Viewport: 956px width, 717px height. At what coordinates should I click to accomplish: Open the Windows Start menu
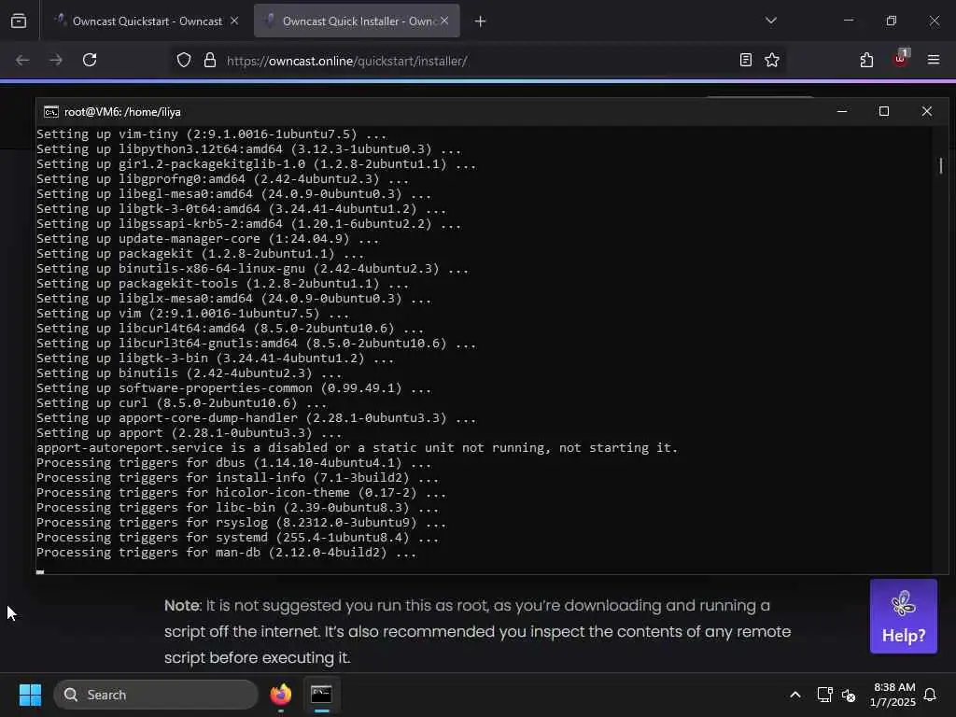30,695
